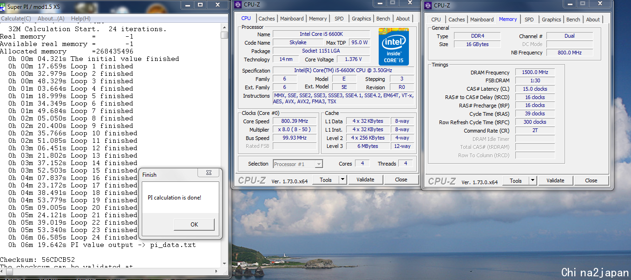Click the Technology value 14 nm
631x280 pixels.
[x=286, y=59]
